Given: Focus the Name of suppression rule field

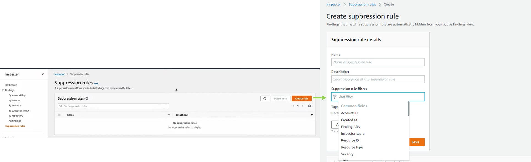Looking at the screenshot, I should pos(378,62).
